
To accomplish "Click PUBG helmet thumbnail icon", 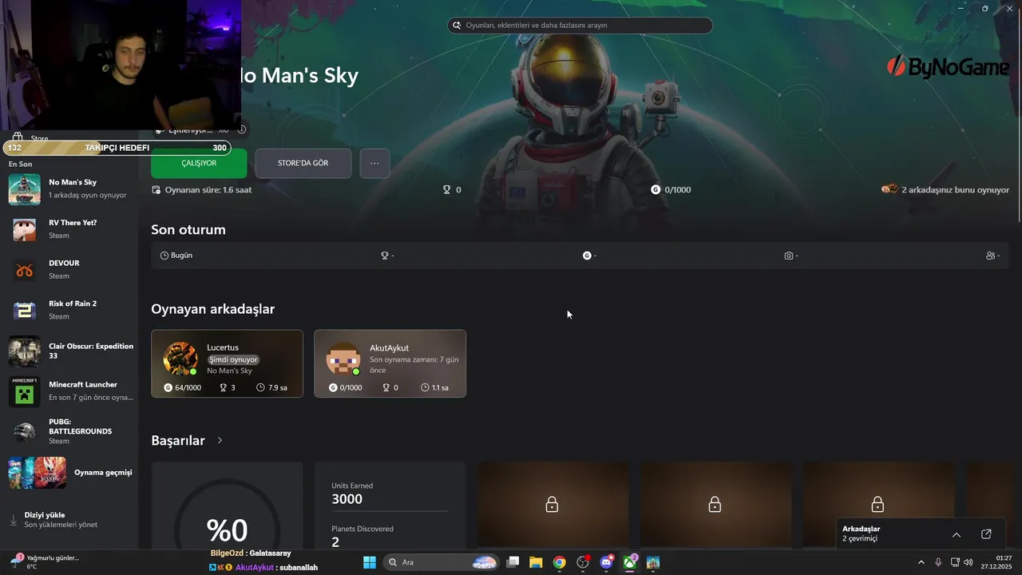I will point(25,432).
